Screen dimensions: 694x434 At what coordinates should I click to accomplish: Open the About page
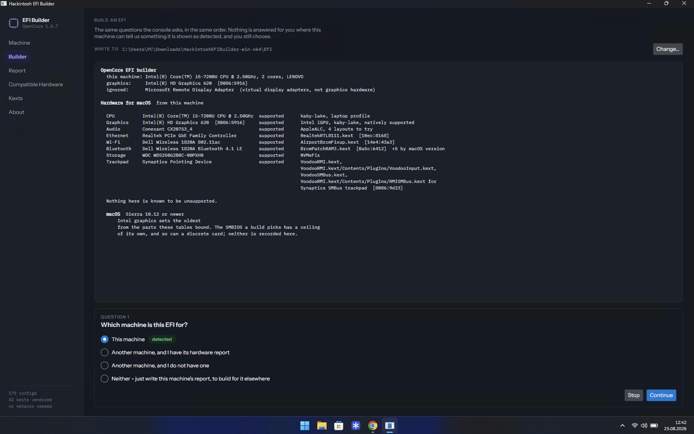click(x=16, y=112)
